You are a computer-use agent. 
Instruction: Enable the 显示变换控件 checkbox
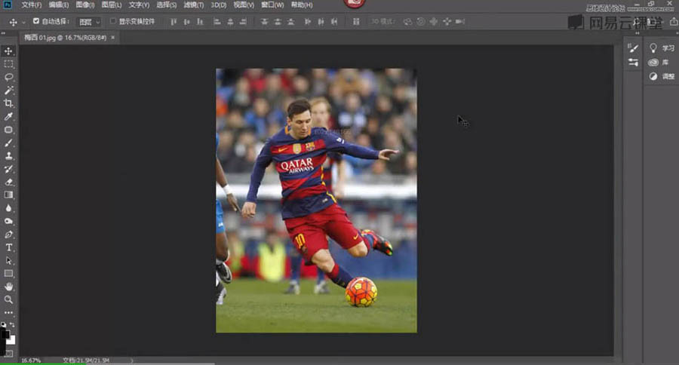[x=113, y=21]
